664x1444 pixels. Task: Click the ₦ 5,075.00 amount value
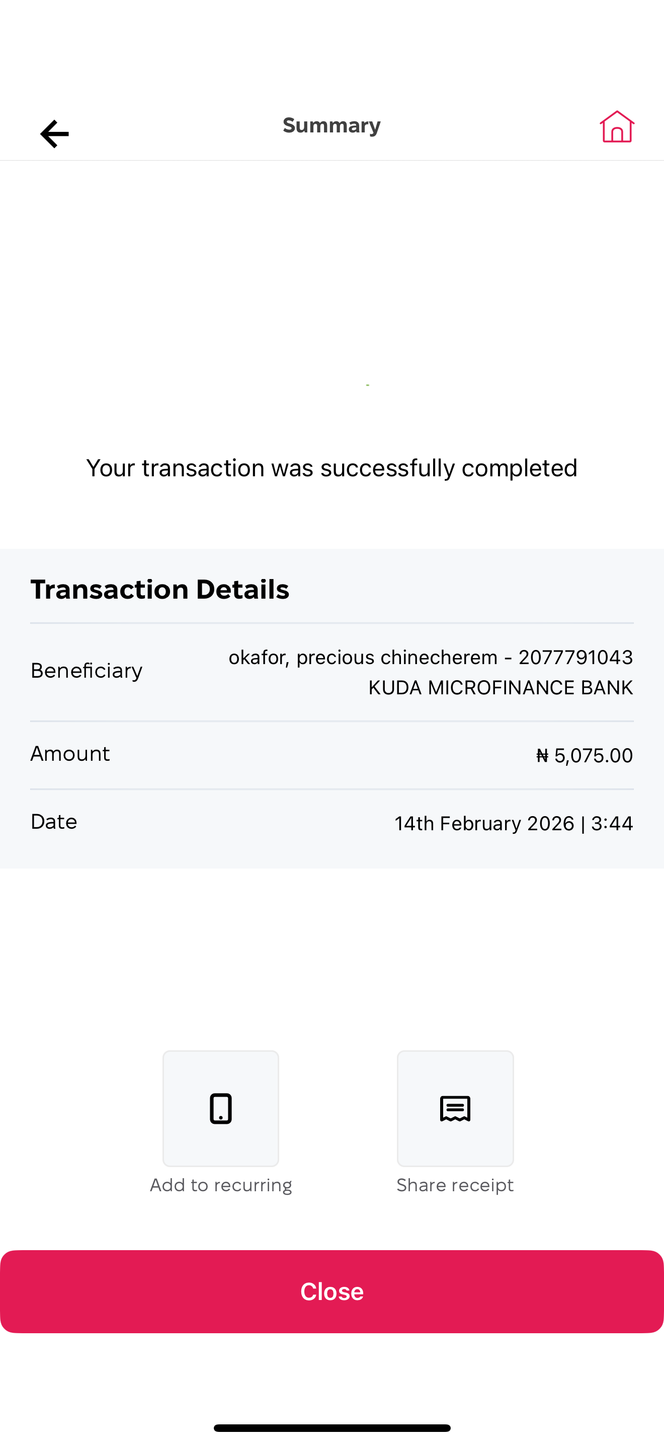click(584, 756)
